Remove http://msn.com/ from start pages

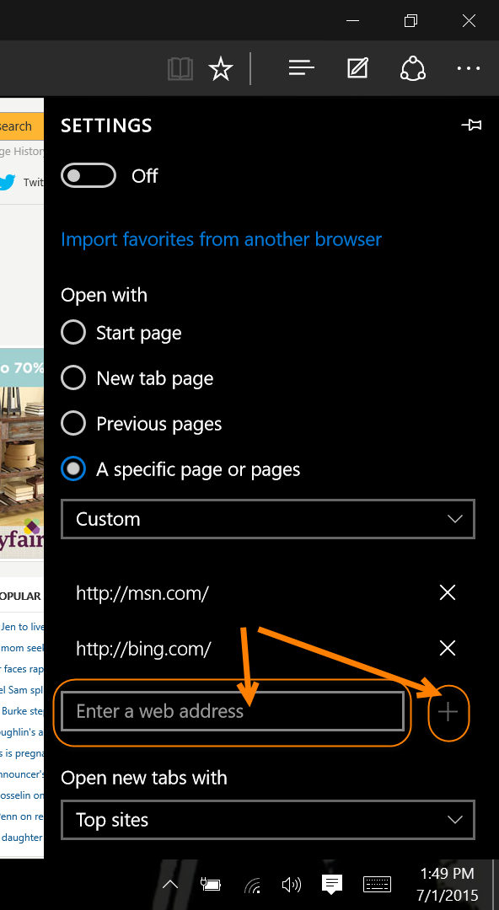coord(448,592)
